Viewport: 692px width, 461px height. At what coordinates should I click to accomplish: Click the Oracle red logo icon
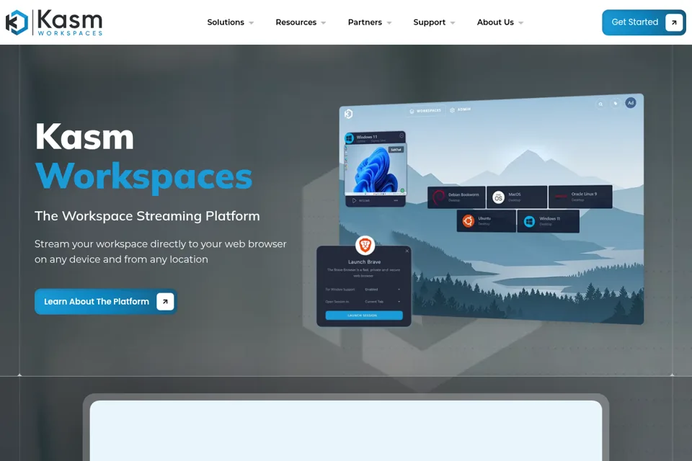tap(561, 197)
